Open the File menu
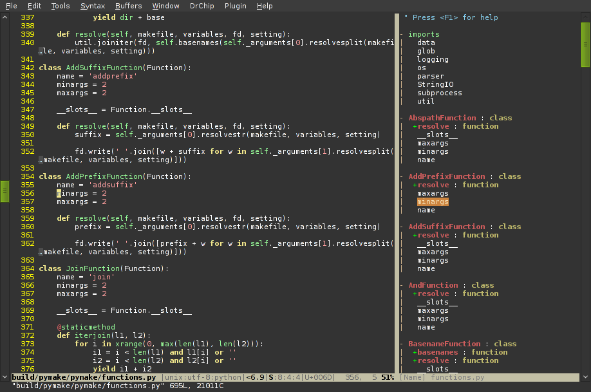Viewport: 591px width, 392px height. click(11, 6)
